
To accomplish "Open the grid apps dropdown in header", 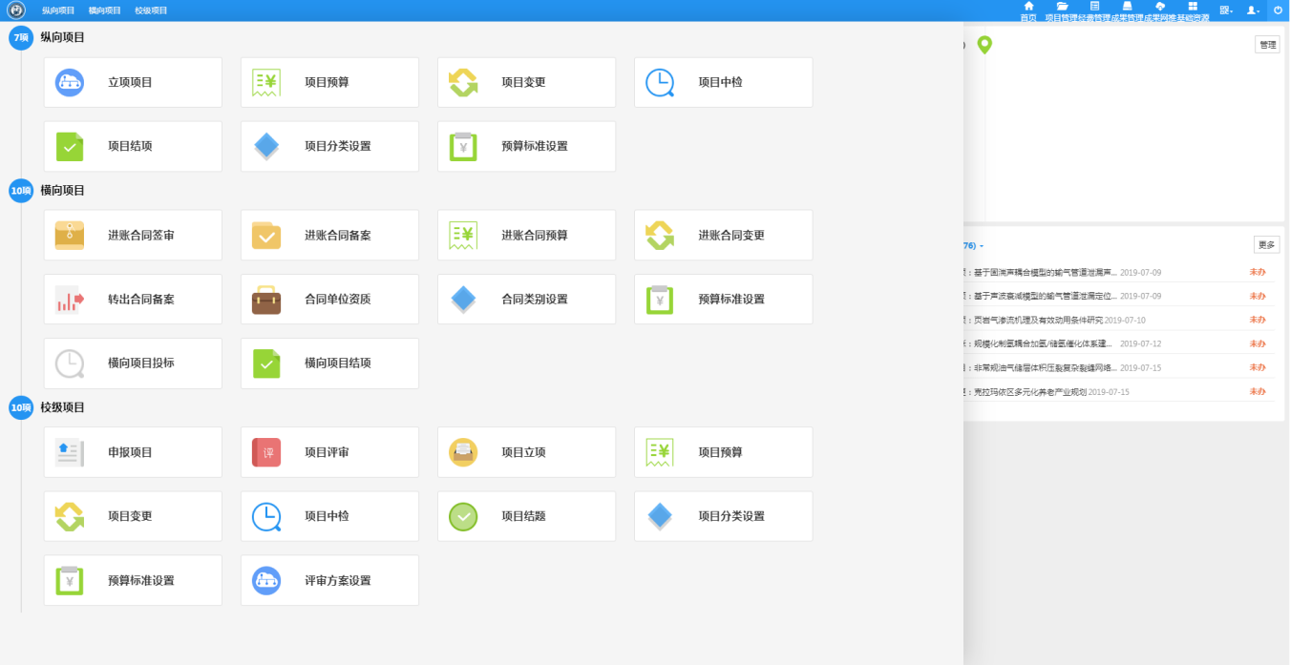I will tap(1225, 10).
